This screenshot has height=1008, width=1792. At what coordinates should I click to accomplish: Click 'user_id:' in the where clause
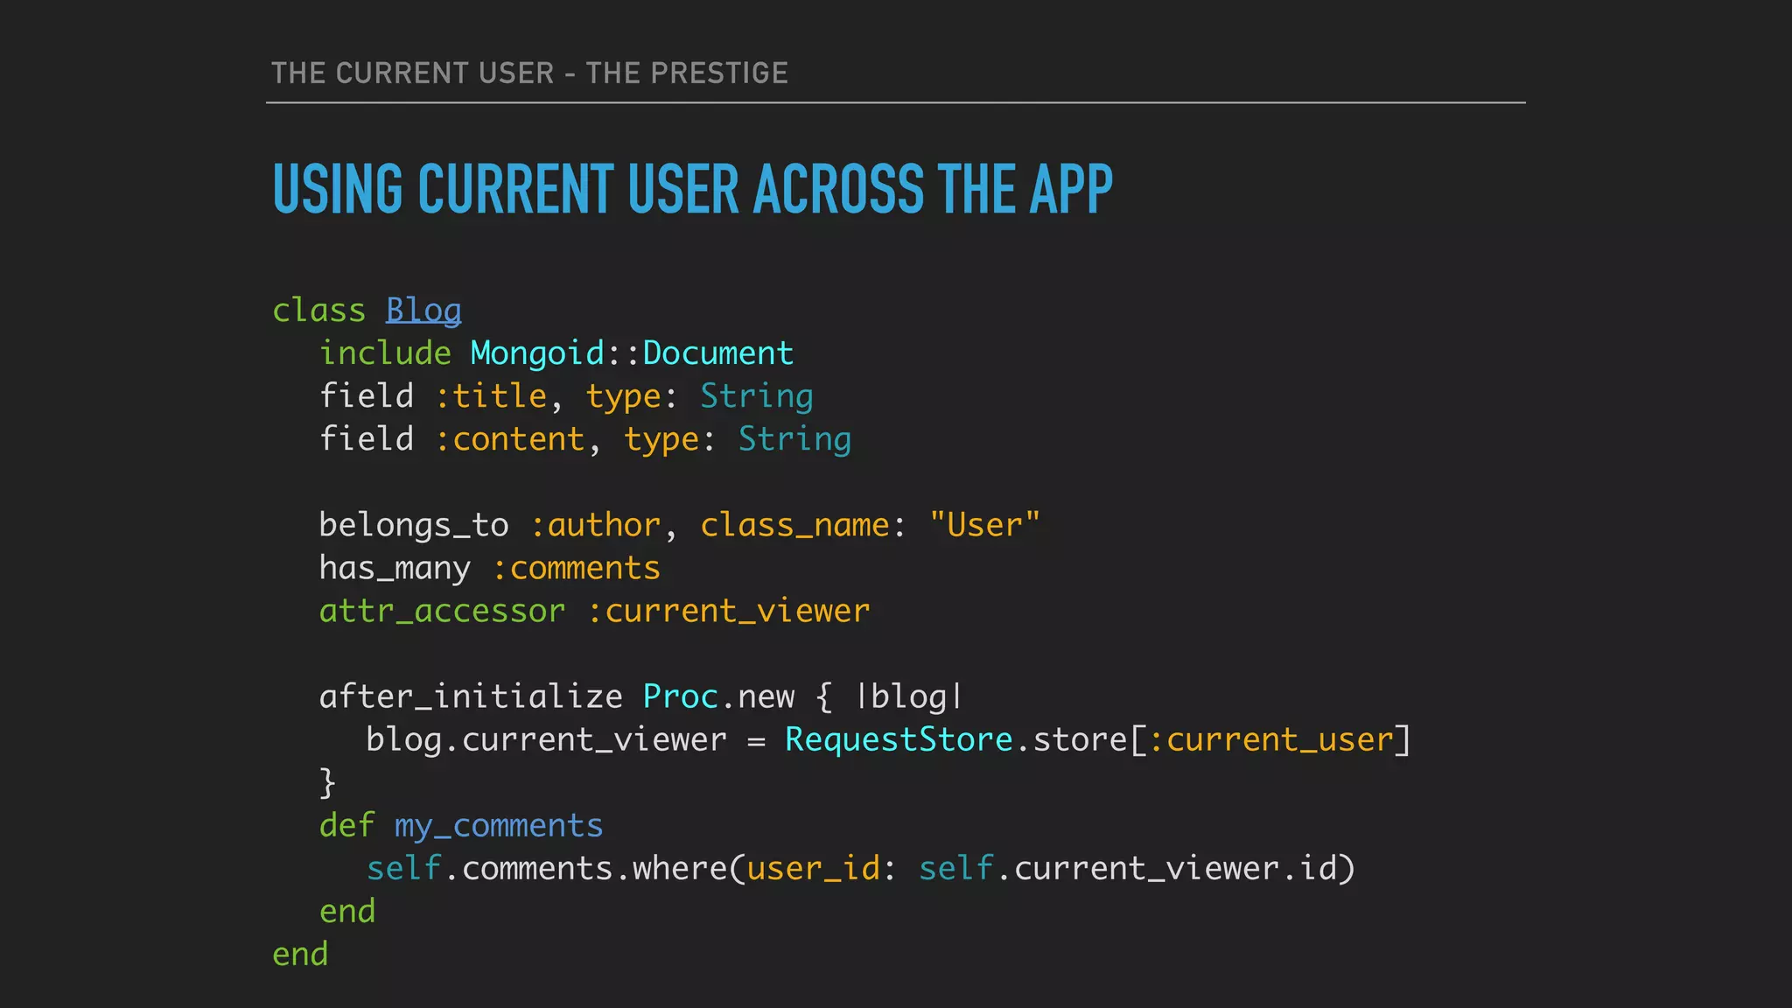click(821, 869)
